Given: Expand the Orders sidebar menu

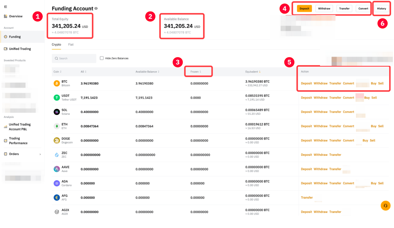Looking at the screenshot, I should (40, 154).
